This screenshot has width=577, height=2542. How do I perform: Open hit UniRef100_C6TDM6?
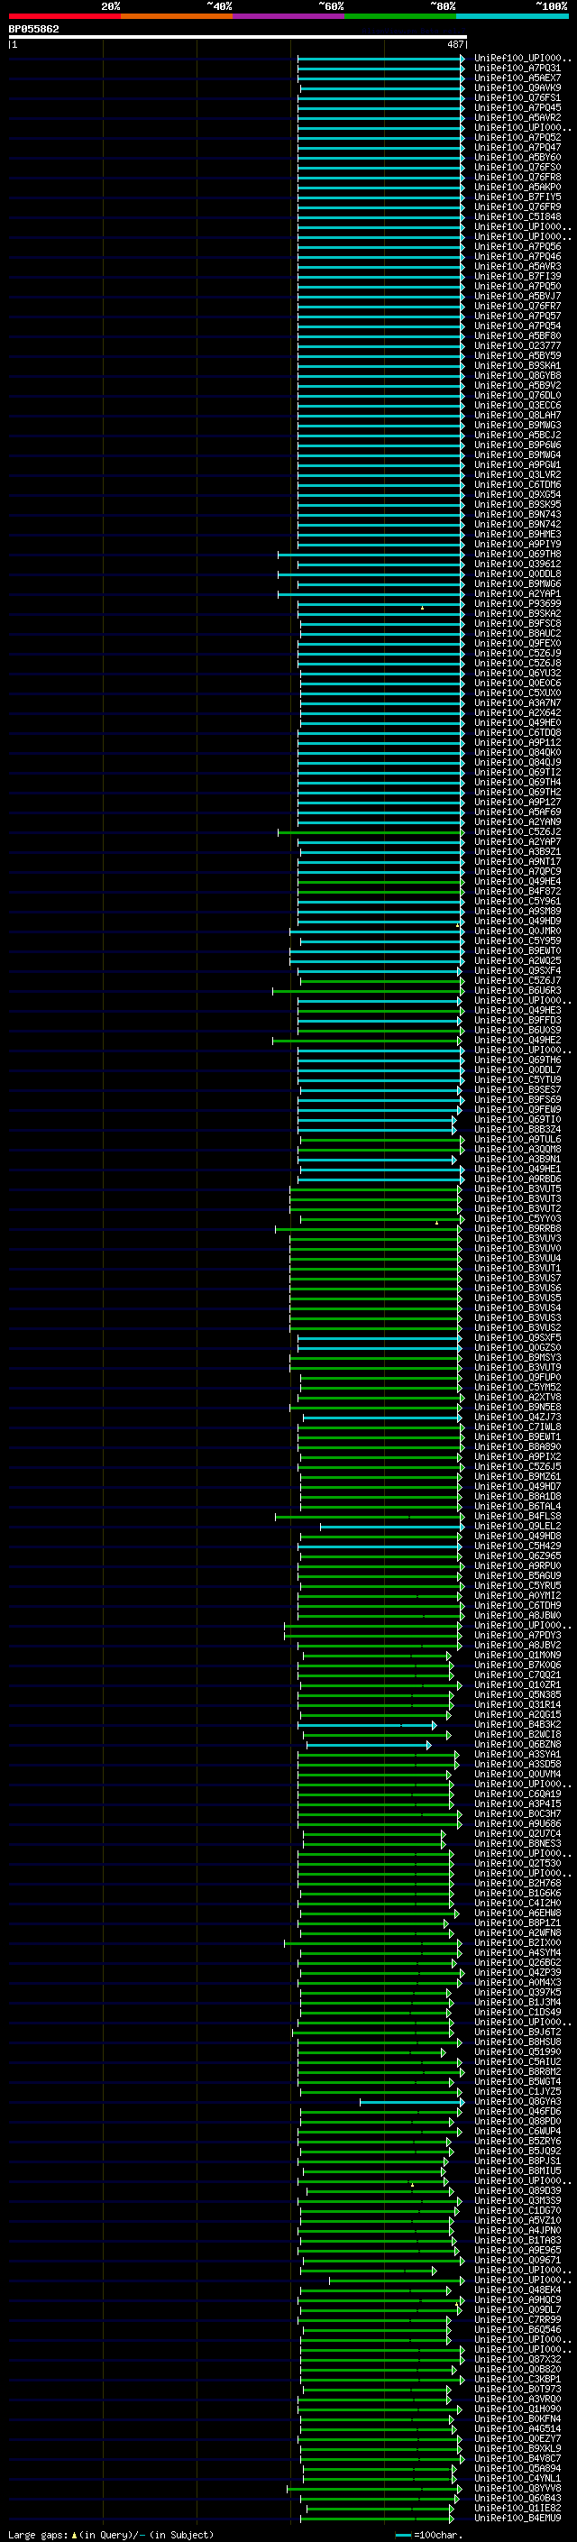point(517,485)
